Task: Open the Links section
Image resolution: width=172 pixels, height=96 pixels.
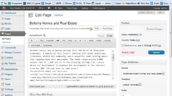Action: [x=7, y=29]
